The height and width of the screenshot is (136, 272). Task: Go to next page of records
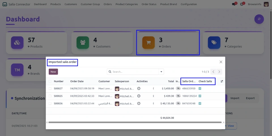(220, 72)
